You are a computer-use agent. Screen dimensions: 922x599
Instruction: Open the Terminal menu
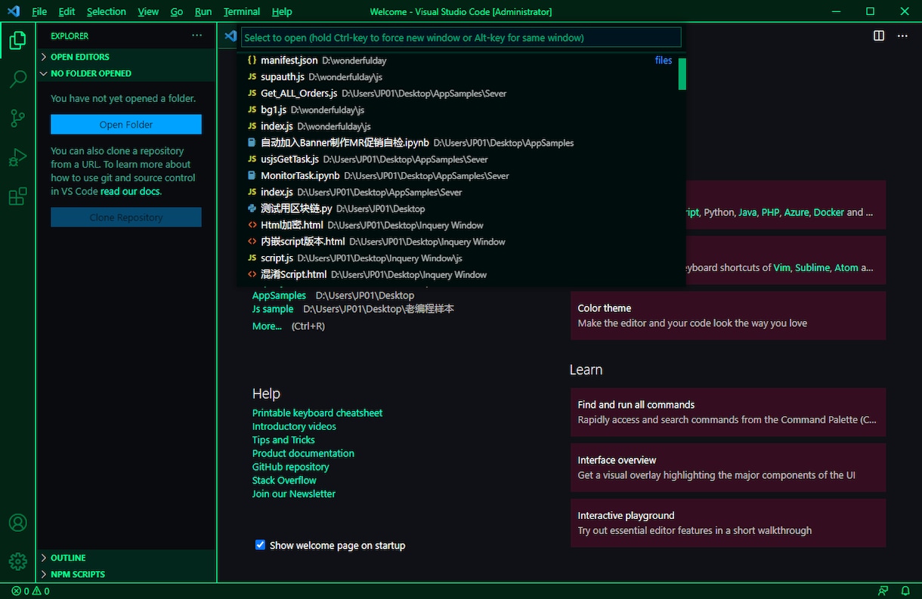pyautogui.click(x=242, y=11)
